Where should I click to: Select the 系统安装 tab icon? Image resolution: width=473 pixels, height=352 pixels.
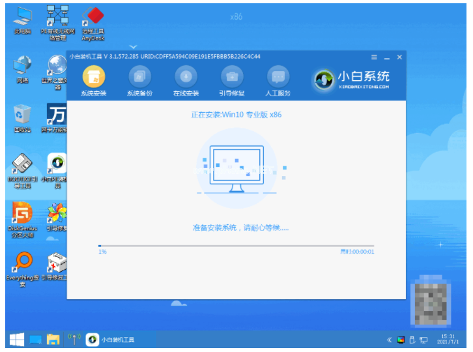93,77
